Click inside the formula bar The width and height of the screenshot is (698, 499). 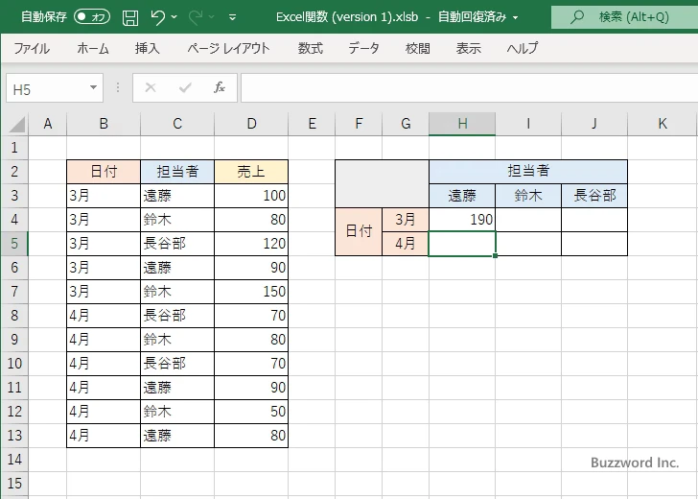pyautogui.click(x=469, y=87)
